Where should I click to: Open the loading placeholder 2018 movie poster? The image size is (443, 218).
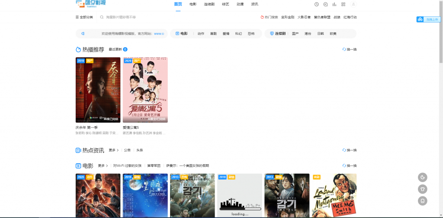(x=240, y=195)
